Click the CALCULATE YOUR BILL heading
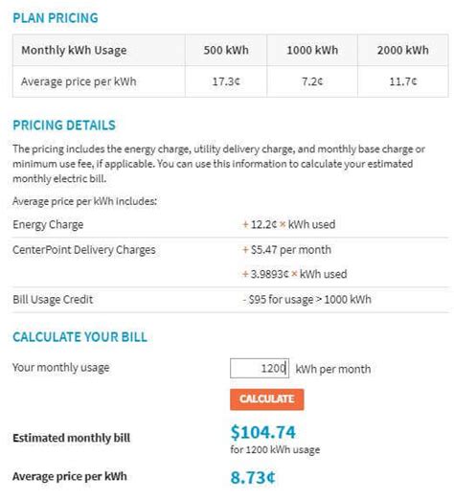 point(80,337)
